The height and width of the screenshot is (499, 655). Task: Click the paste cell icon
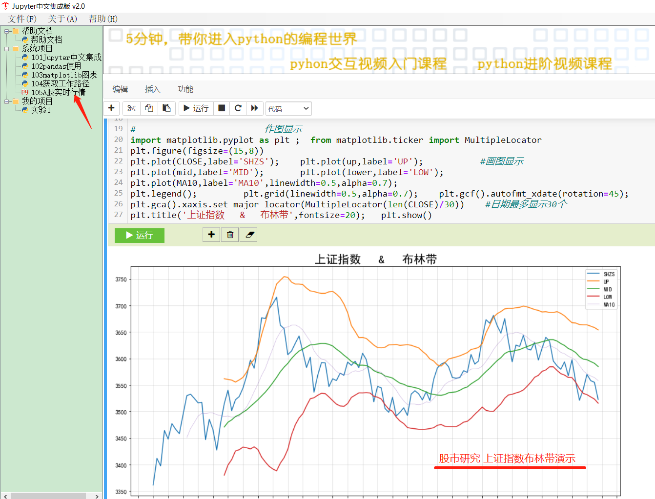pyautogui.click(x=166, y=108)
